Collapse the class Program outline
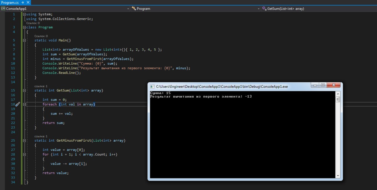The image size is (377, 190). tap(24, 27)
